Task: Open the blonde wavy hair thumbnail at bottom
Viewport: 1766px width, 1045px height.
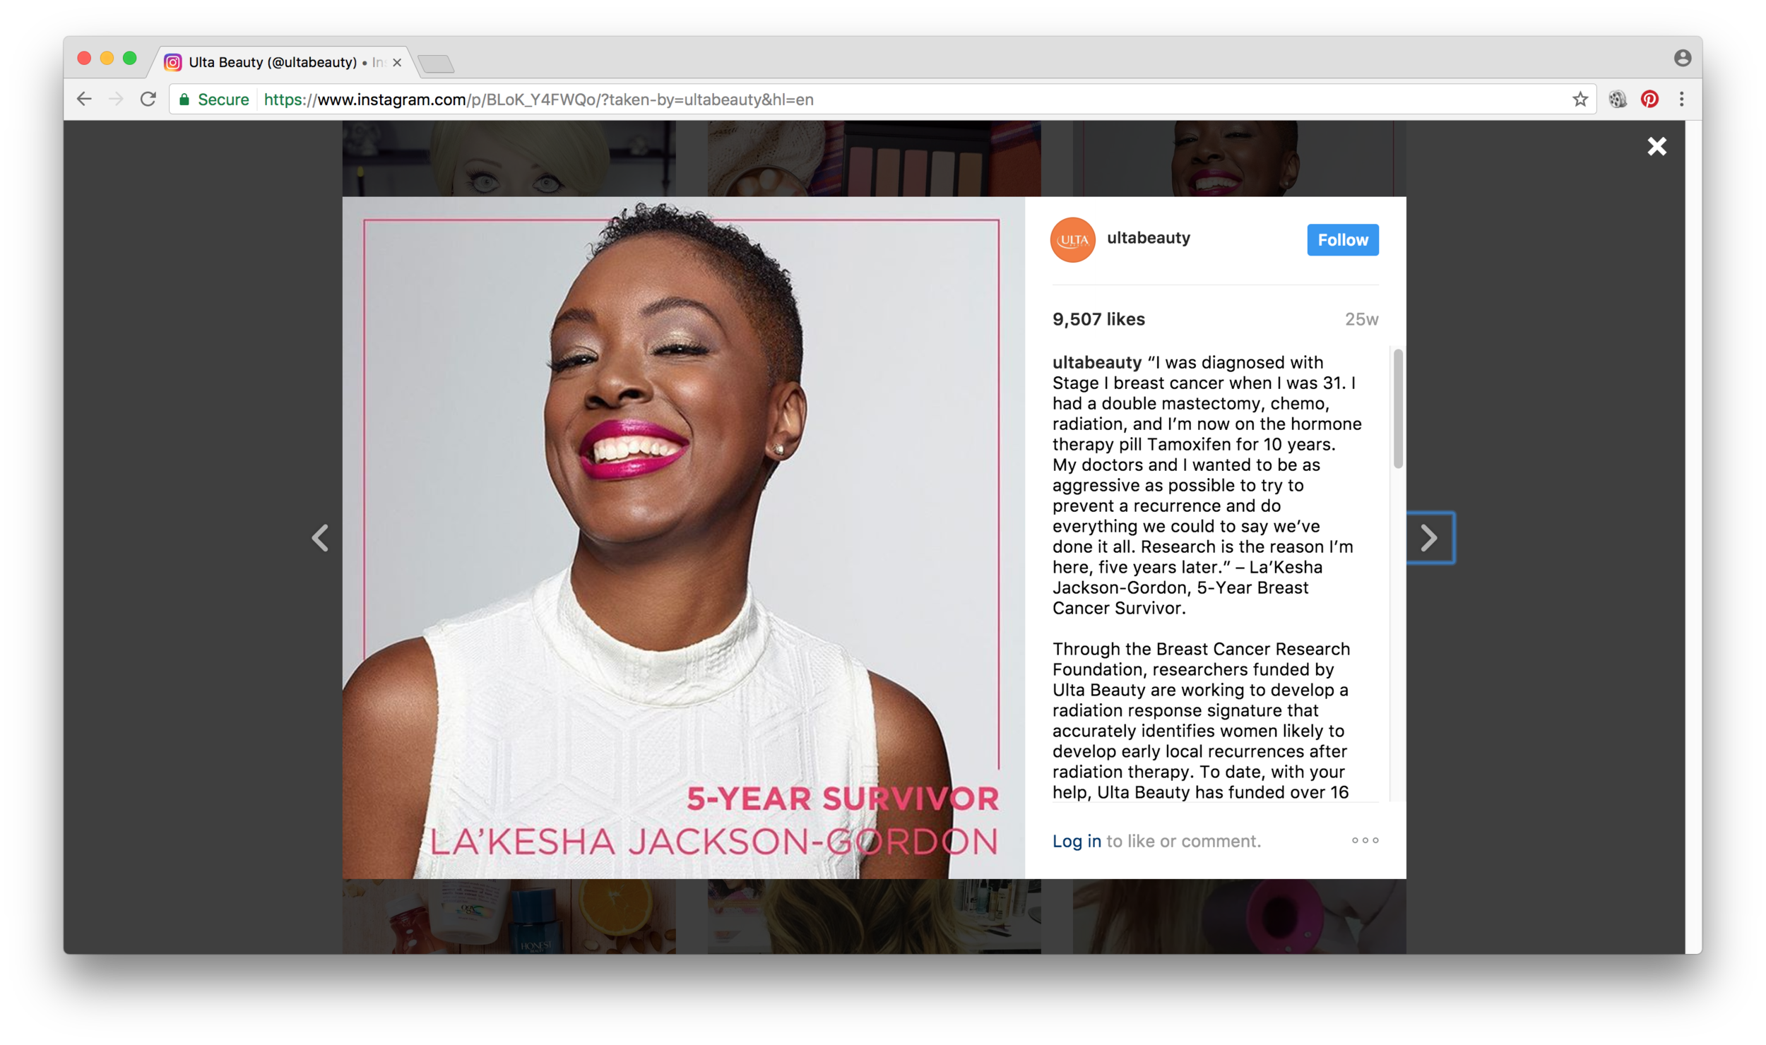Action: 874,916
